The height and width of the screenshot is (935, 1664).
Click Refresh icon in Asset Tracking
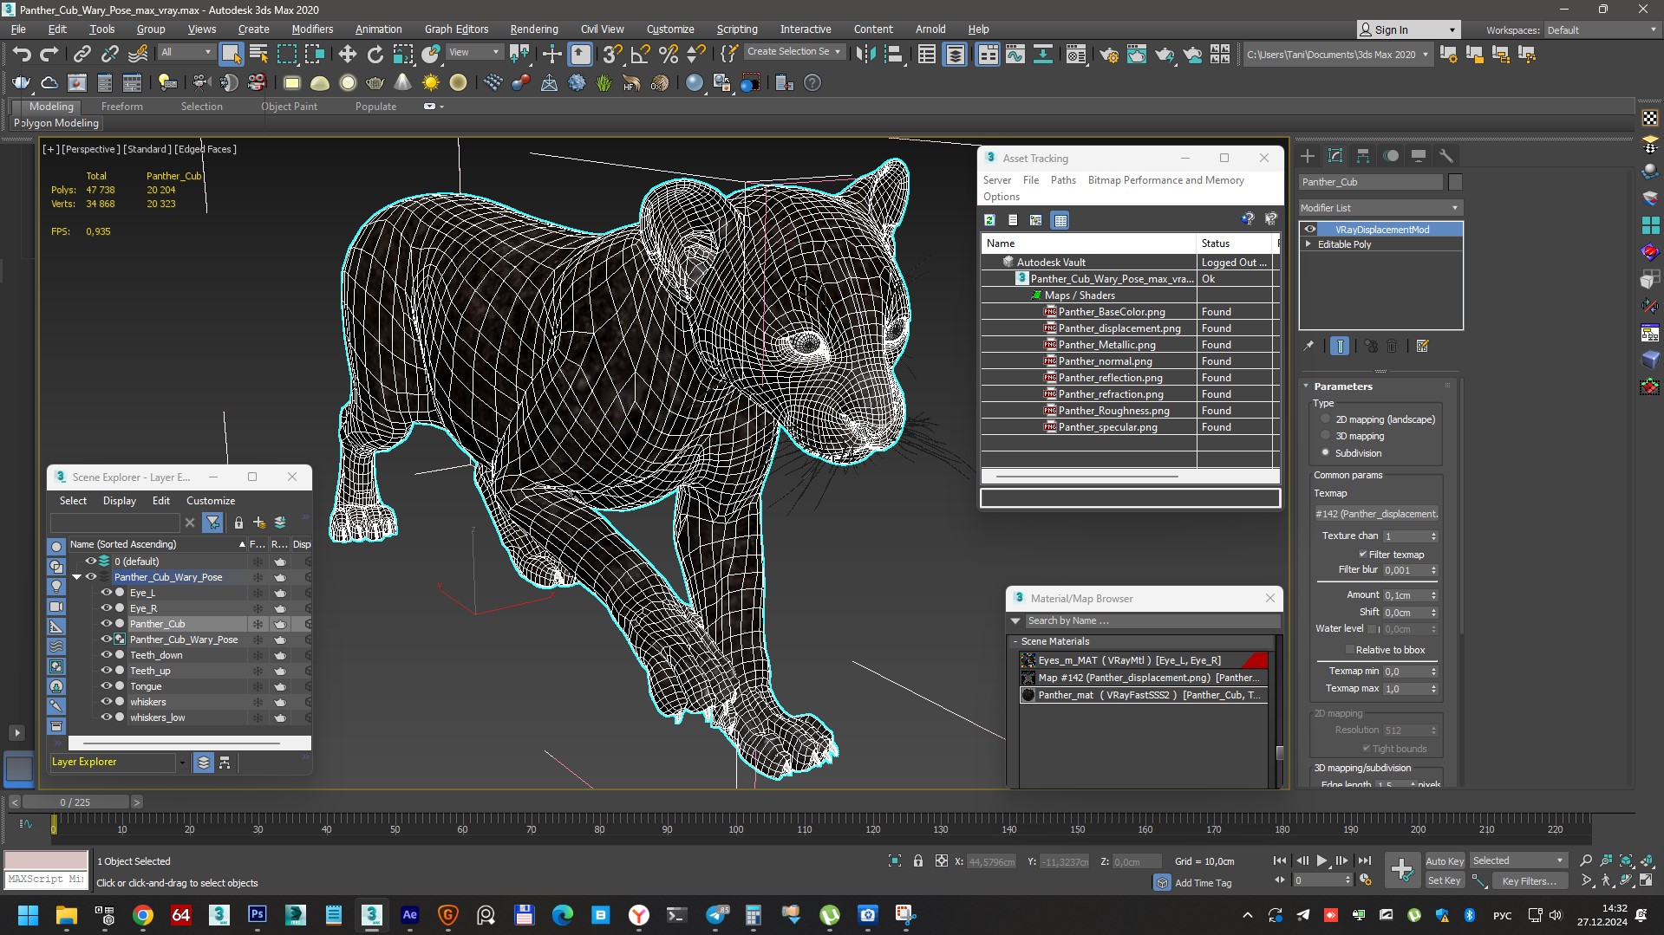click(989, 220)
